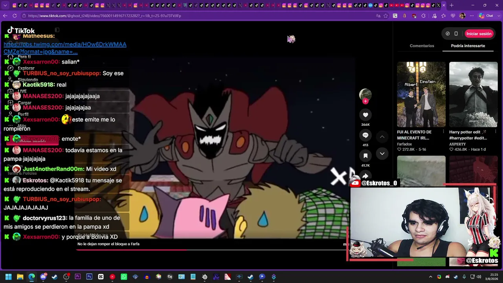Go to the previous video with the up arrow
Screen dimensions: 503x283
click(x=382, y=136)
